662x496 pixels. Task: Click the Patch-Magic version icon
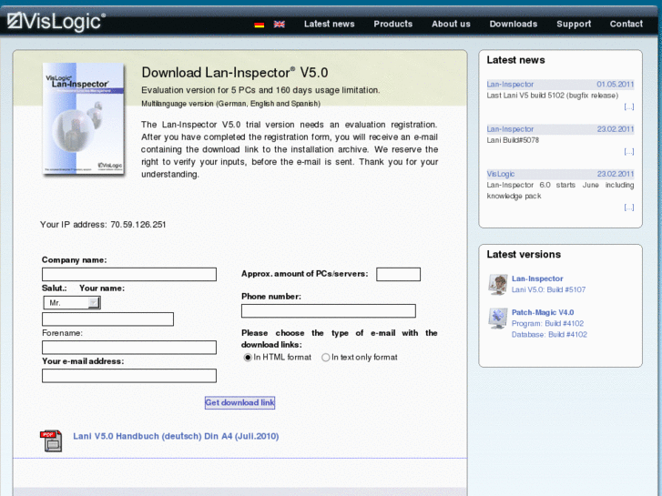coord(498,318)
